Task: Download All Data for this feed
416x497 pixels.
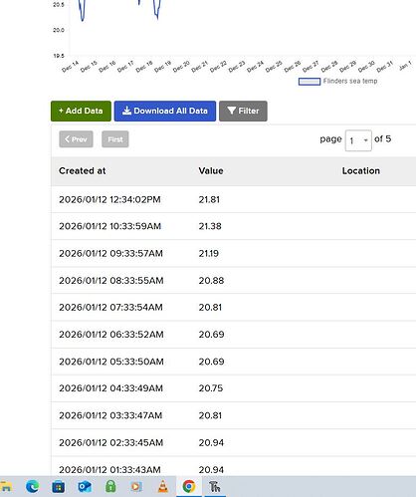Action: pos(165,111)
